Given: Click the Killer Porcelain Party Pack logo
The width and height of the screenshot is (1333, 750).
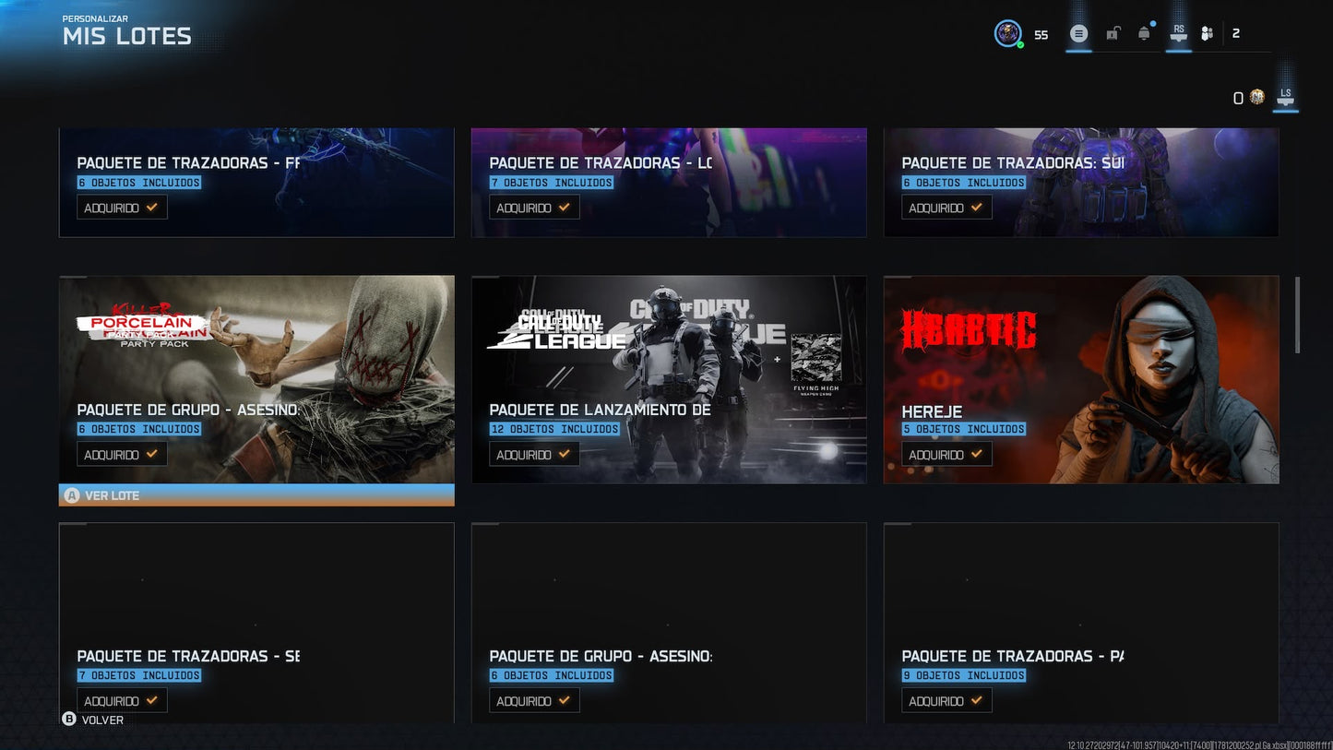Looking at the screenshot, I should point(143,325).
